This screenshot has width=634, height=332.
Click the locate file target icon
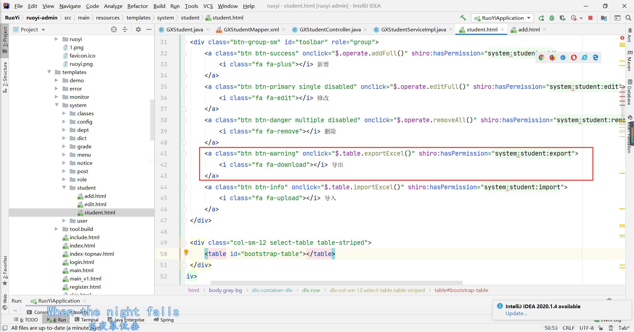[x=114, y=29]
